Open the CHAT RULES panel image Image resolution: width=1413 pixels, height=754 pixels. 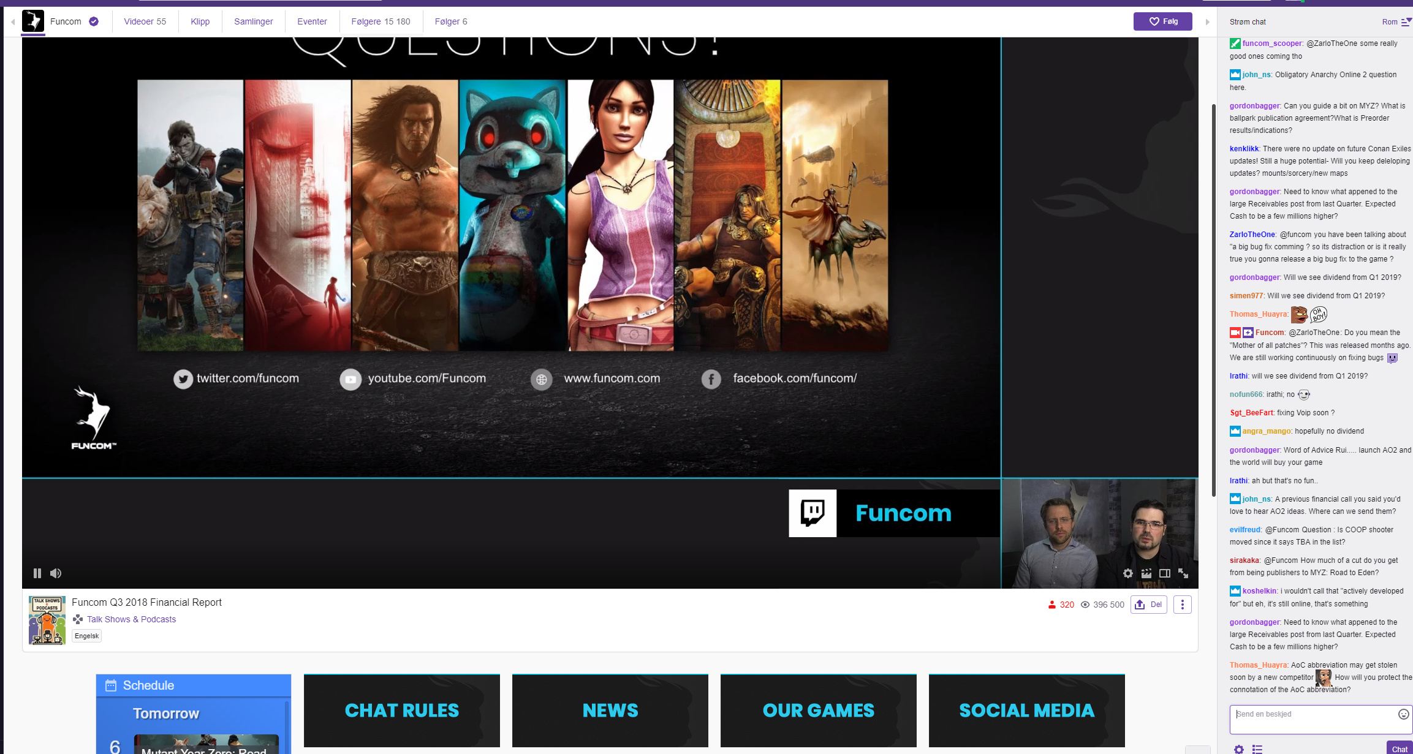point(401,711)
